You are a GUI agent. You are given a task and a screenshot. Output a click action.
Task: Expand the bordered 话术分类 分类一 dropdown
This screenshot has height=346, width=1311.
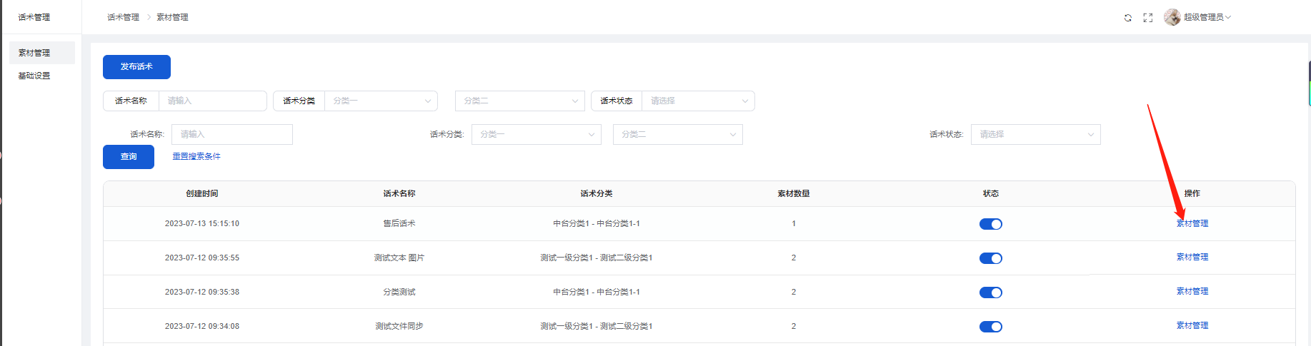point(381,101)
